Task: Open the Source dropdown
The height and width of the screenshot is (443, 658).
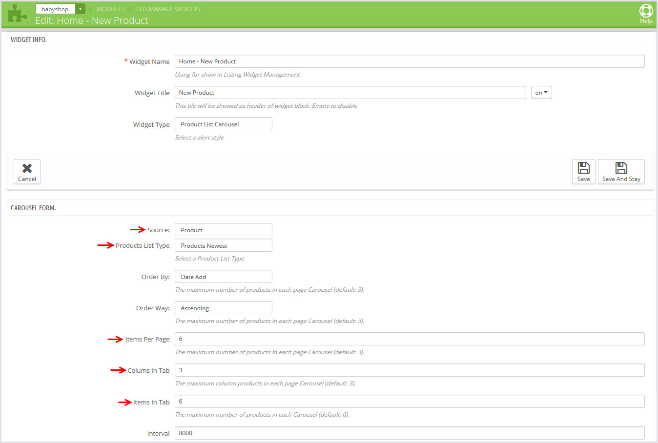Action: 223,230
